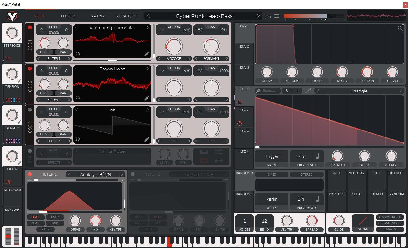Open the hamburger menu icon
This screenshot has height=248, width=408.
(276, 16)
